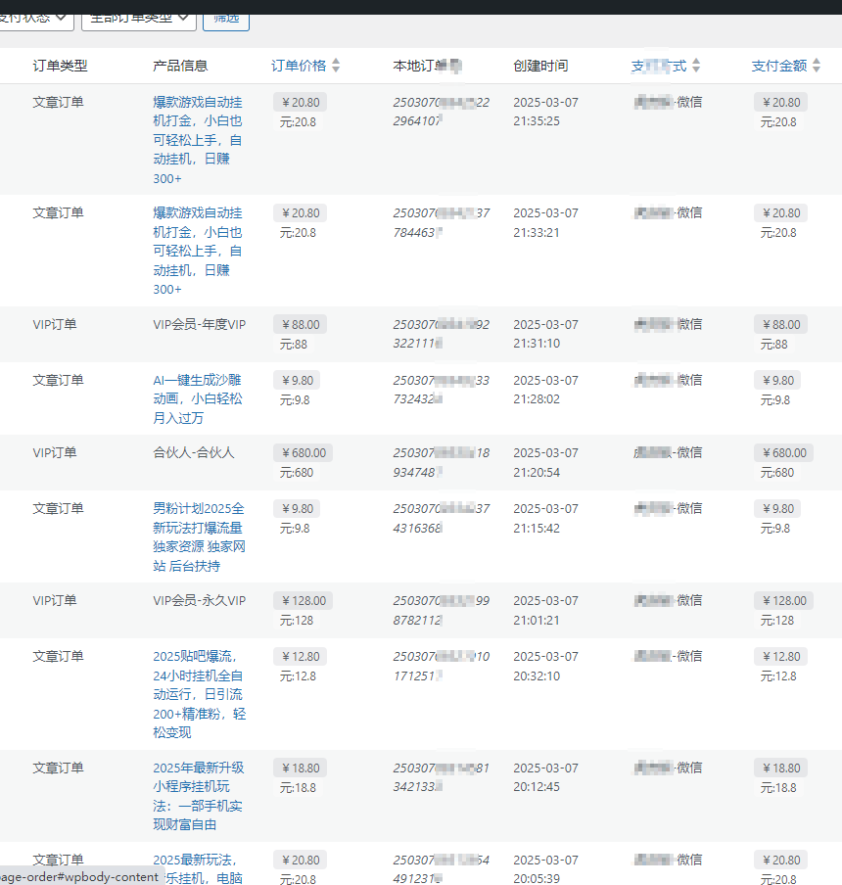The width and height of the screenshot is (842, 885).
Task: Click the creation time 20:12:45
Action: (x=537, y=787)
